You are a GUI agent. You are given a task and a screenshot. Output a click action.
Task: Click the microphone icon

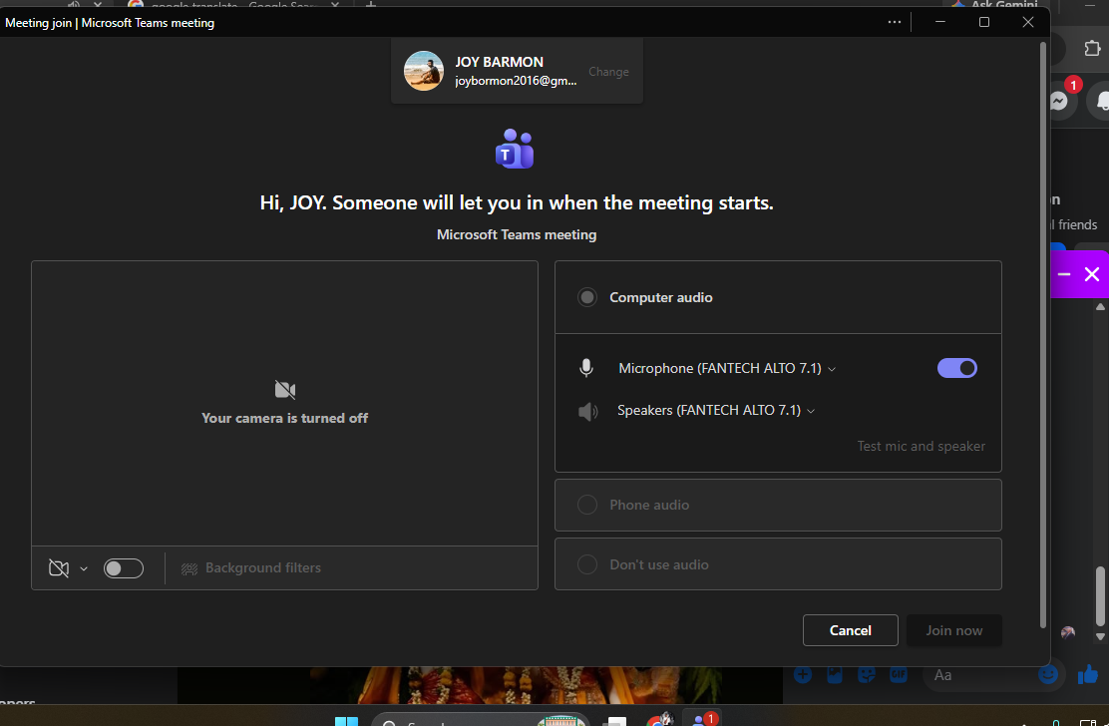coord(586,368)
